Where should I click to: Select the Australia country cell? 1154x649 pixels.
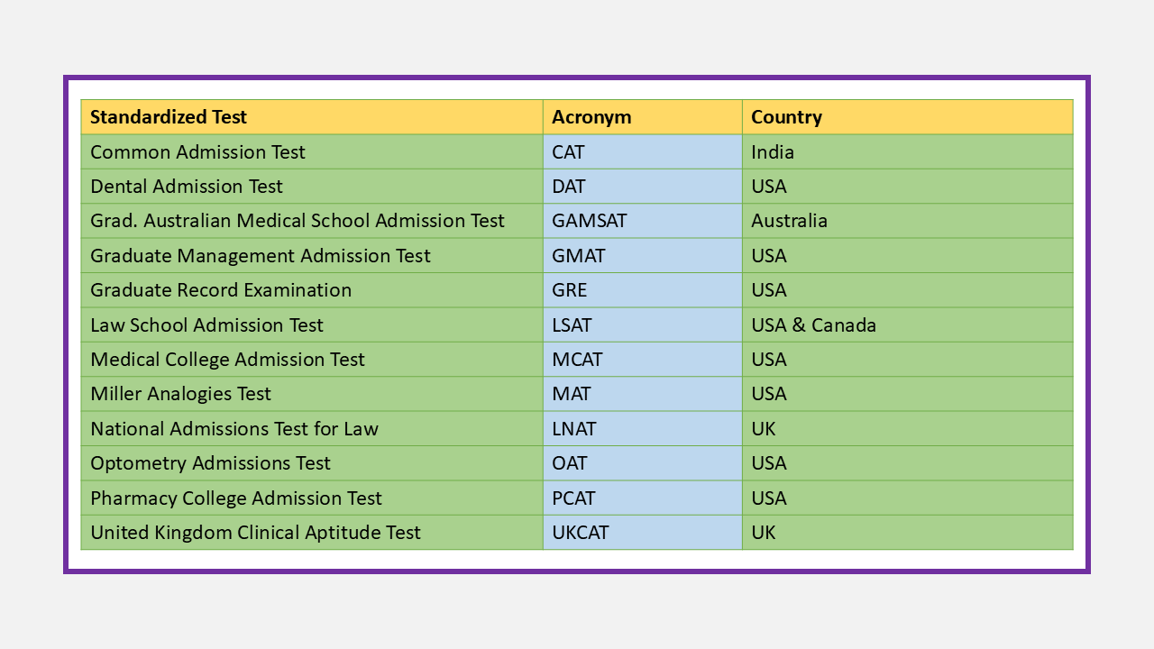coord(908,221)
